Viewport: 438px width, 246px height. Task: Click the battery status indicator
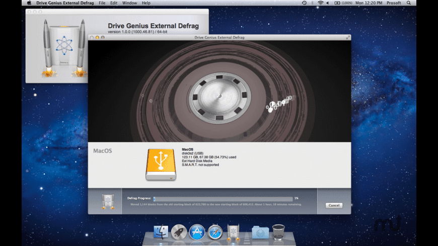point(343,3)
